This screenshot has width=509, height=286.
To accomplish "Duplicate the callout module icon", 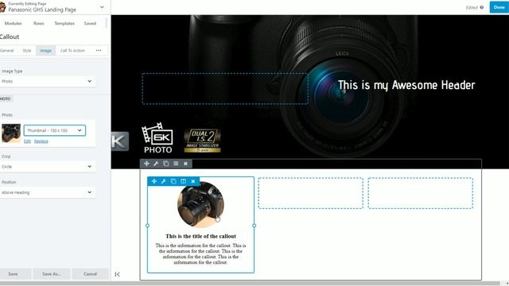I will (x=173, y=181).
